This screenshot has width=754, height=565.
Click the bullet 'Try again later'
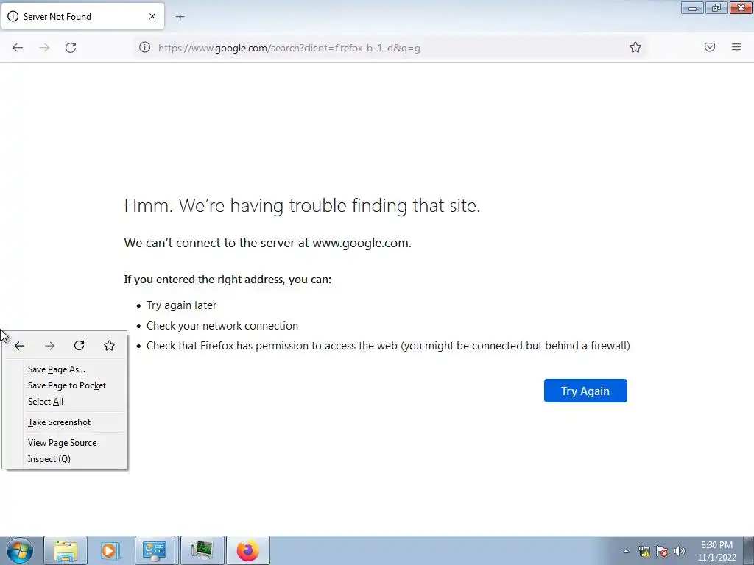tap(181, 305)
